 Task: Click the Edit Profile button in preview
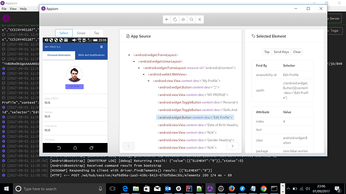coord(75,86)
